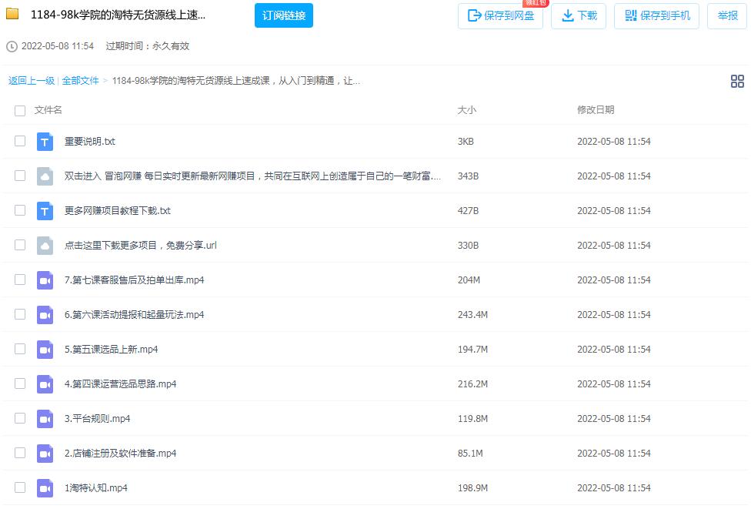The height and width of the screenshot is (509, 751).
Task: Click video icon of 2.店铺注册及软件准备.mp4
Action: (x=45, y=454)
